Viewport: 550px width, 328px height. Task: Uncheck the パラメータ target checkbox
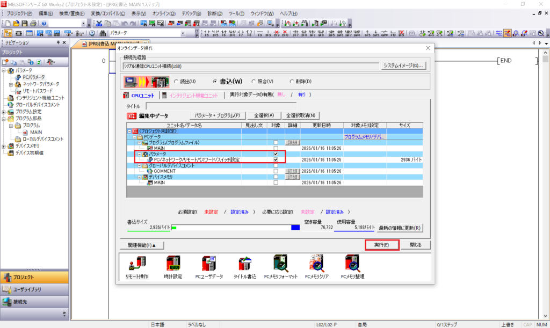[276, 154]
